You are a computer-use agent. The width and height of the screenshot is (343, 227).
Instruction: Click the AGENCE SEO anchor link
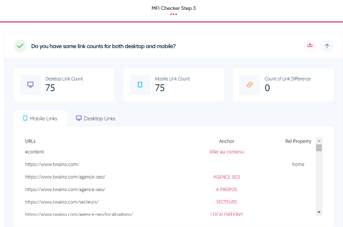tap(226, 177)
